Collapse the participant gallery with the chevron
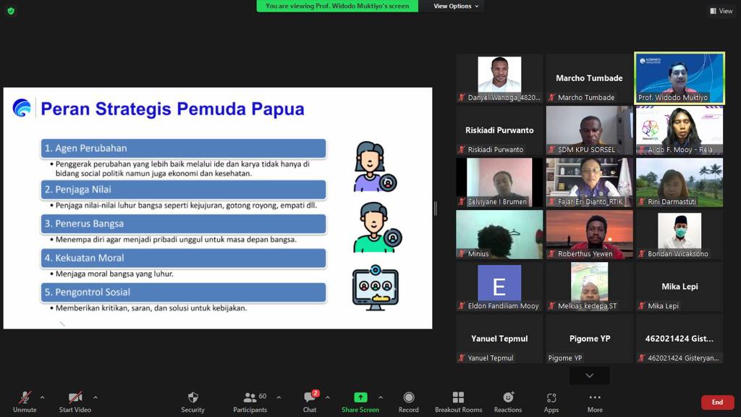 tap(588, 375)
